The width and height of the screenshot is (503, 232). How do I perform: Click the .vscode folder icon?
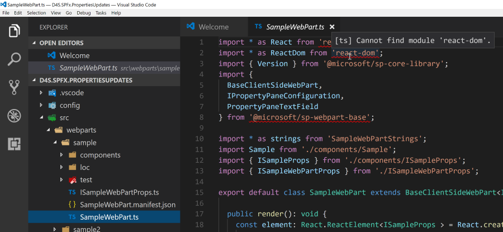pos(52,93)
